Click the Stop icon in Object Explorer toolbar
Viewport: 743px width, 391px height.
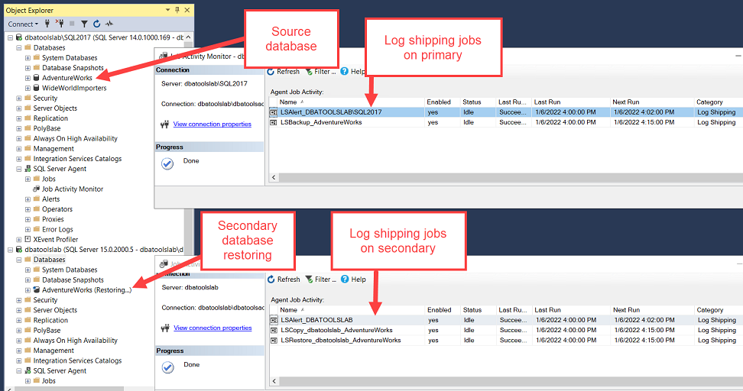(x=72, y=23)
